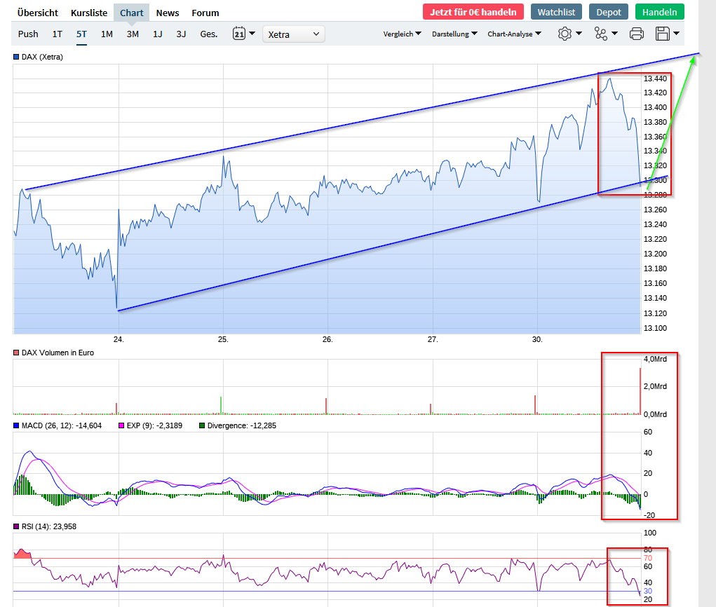Click the 13.200 price axis label
This screenshot has width=716, height=607.
pos(655,254)
